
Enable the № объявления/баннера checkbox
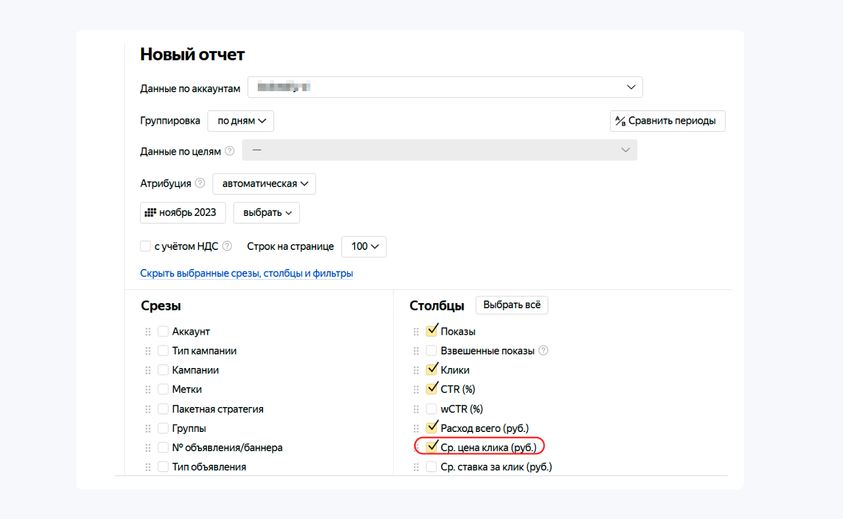point(163,447)
